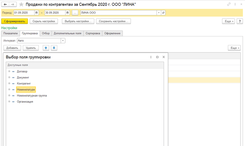Expand the Организация tree node
This screenshot has height=146, width=245.
9,101
